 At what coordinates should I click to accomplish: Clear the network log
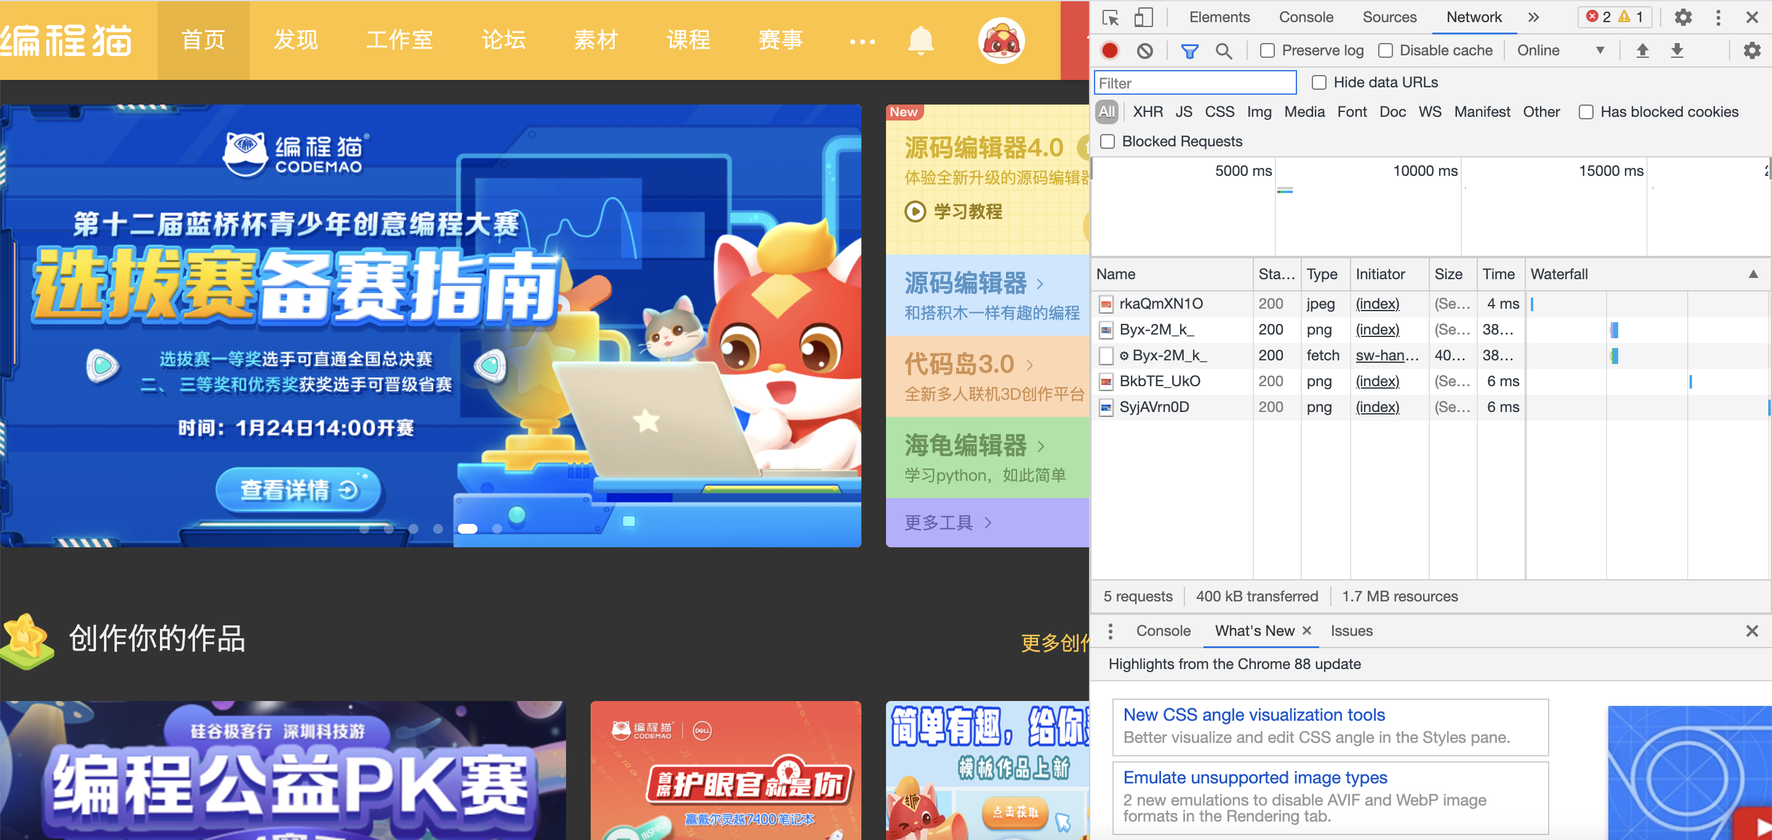tap(1144, 50)
